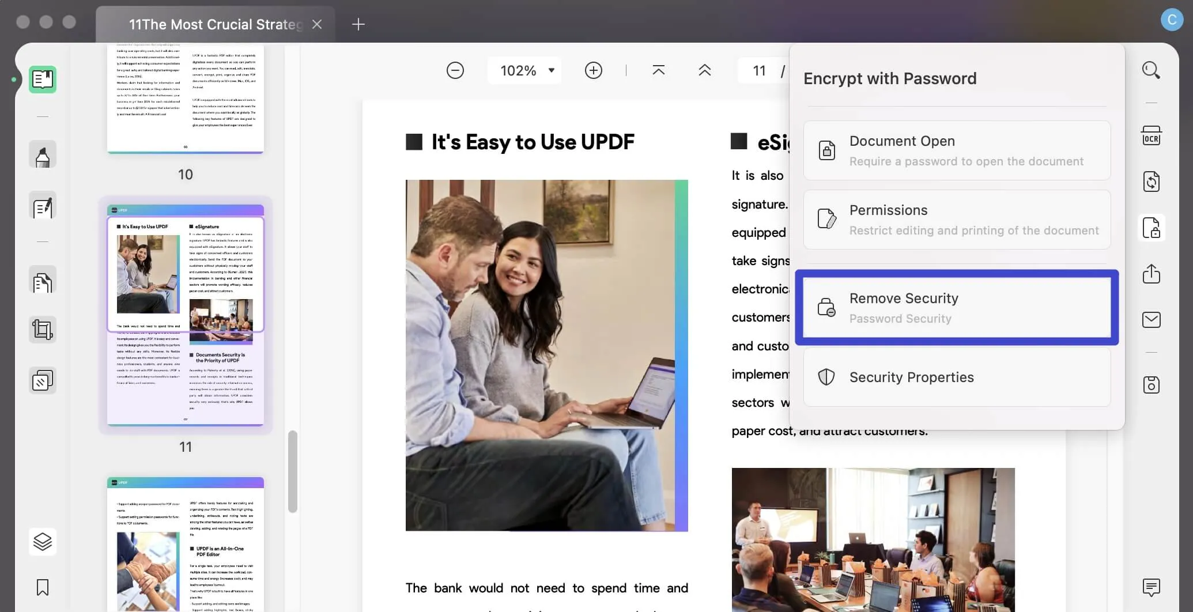Open a new tab with the plus button
The image size is (1193, 612).
[x=358, y=24]
